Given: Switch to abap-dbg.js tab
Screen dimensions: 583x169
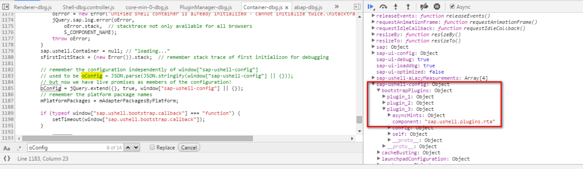Looking at the screenshot, I should point(308,7).
